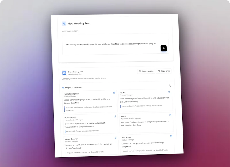This screenshot has width=230, height=167.
Task: Open Reut A.'s external profile link
Action: pyautogui.click(x=169, y=91)
